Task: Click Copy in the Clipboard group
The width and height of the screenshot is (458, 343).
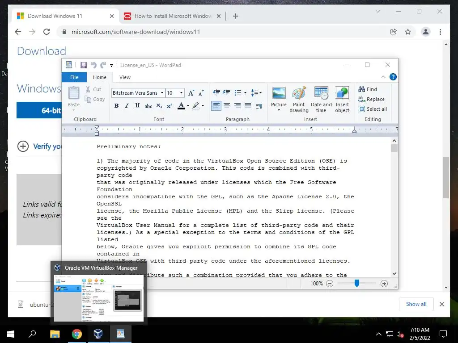Action: (95, 99)
